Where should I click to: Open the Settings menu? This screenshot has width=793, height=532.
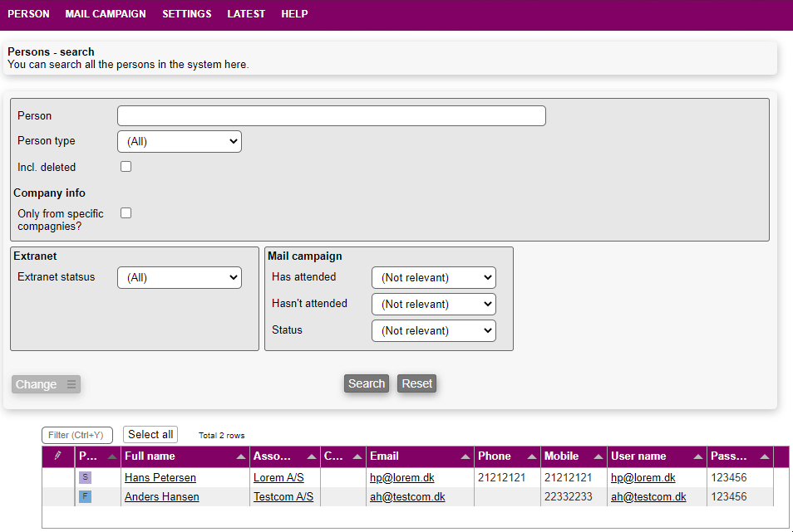[187, 14]
